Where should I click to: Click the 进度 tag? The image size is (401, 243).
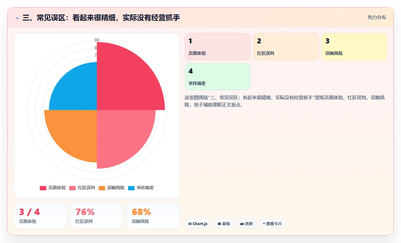(246, 224)
